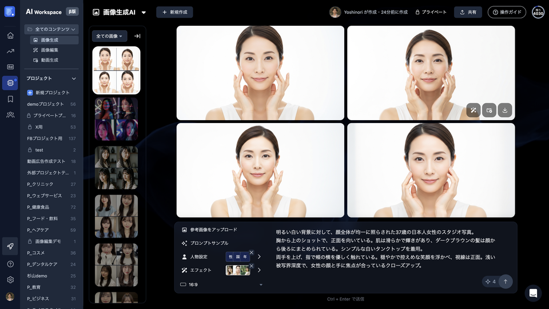Open the P_ヘアケア project

click(x=51, y=230)
